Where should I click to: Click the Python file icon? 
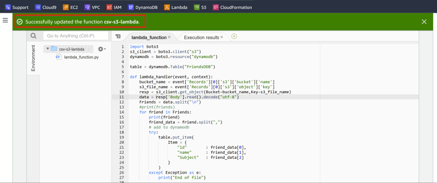(x=58, y=57)
